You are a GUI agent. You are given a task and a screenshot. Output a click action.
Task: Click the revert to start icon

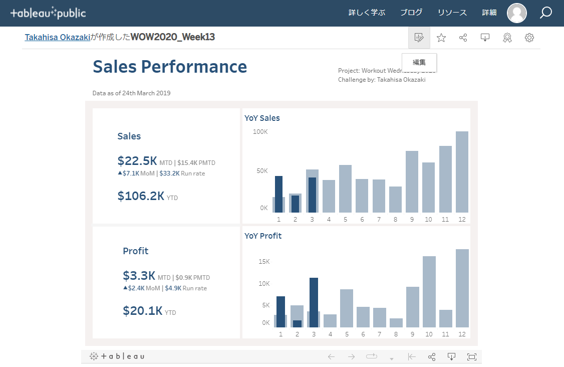click(412, 356)
